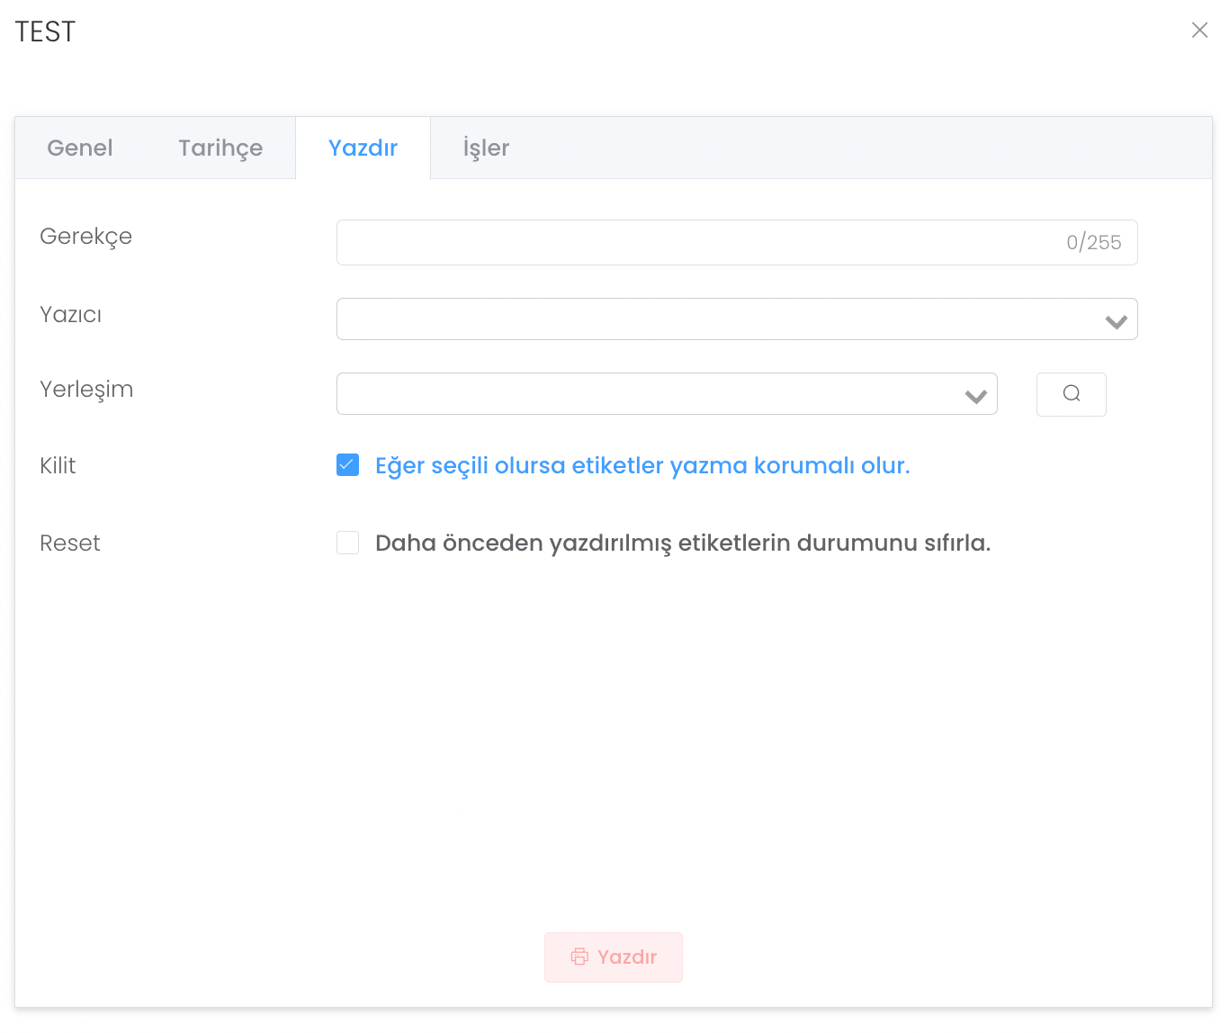
Task: Click the 'Daha önceden yazdırılmış' checkbox label
Action: (682, 543)
